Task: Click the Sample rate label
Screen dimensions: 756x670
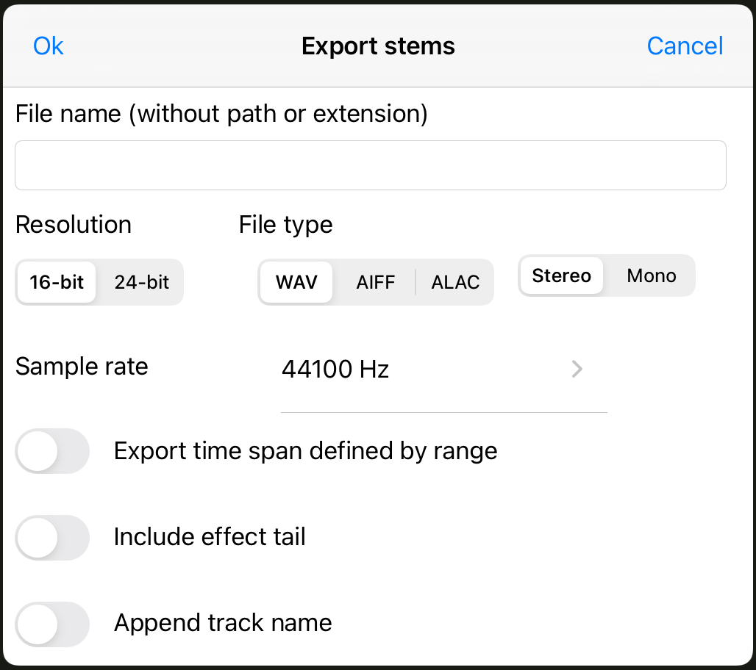Action: [x=82, y=367]
